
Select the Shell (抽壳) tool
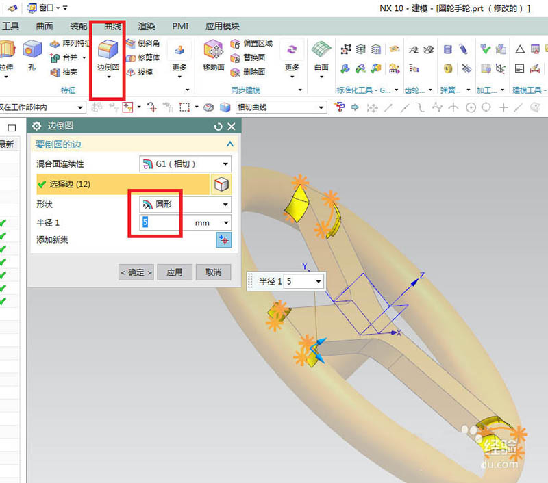(x=64, y=72)
